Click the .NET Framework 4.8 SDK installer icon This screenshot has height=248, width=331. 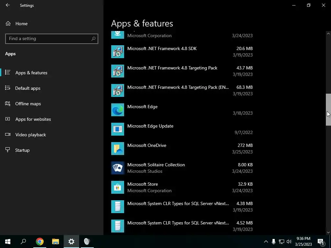coord(118,52)
